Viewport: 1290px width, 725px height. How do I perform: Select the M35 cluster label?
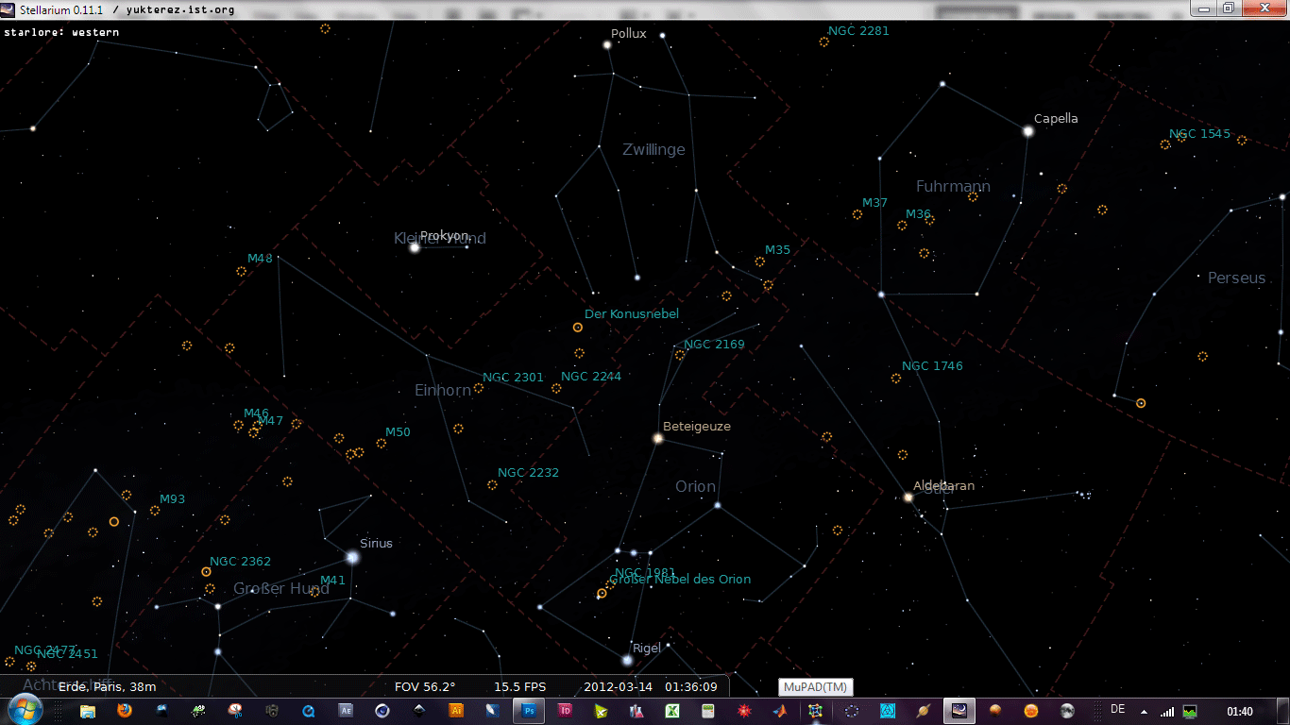(777, 250)
